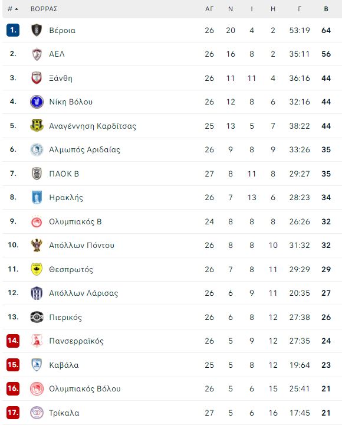342x428 pixels.
Task: Open the Ξάνθη club crest
Action: pyautogui.click(x=37, y=78)
